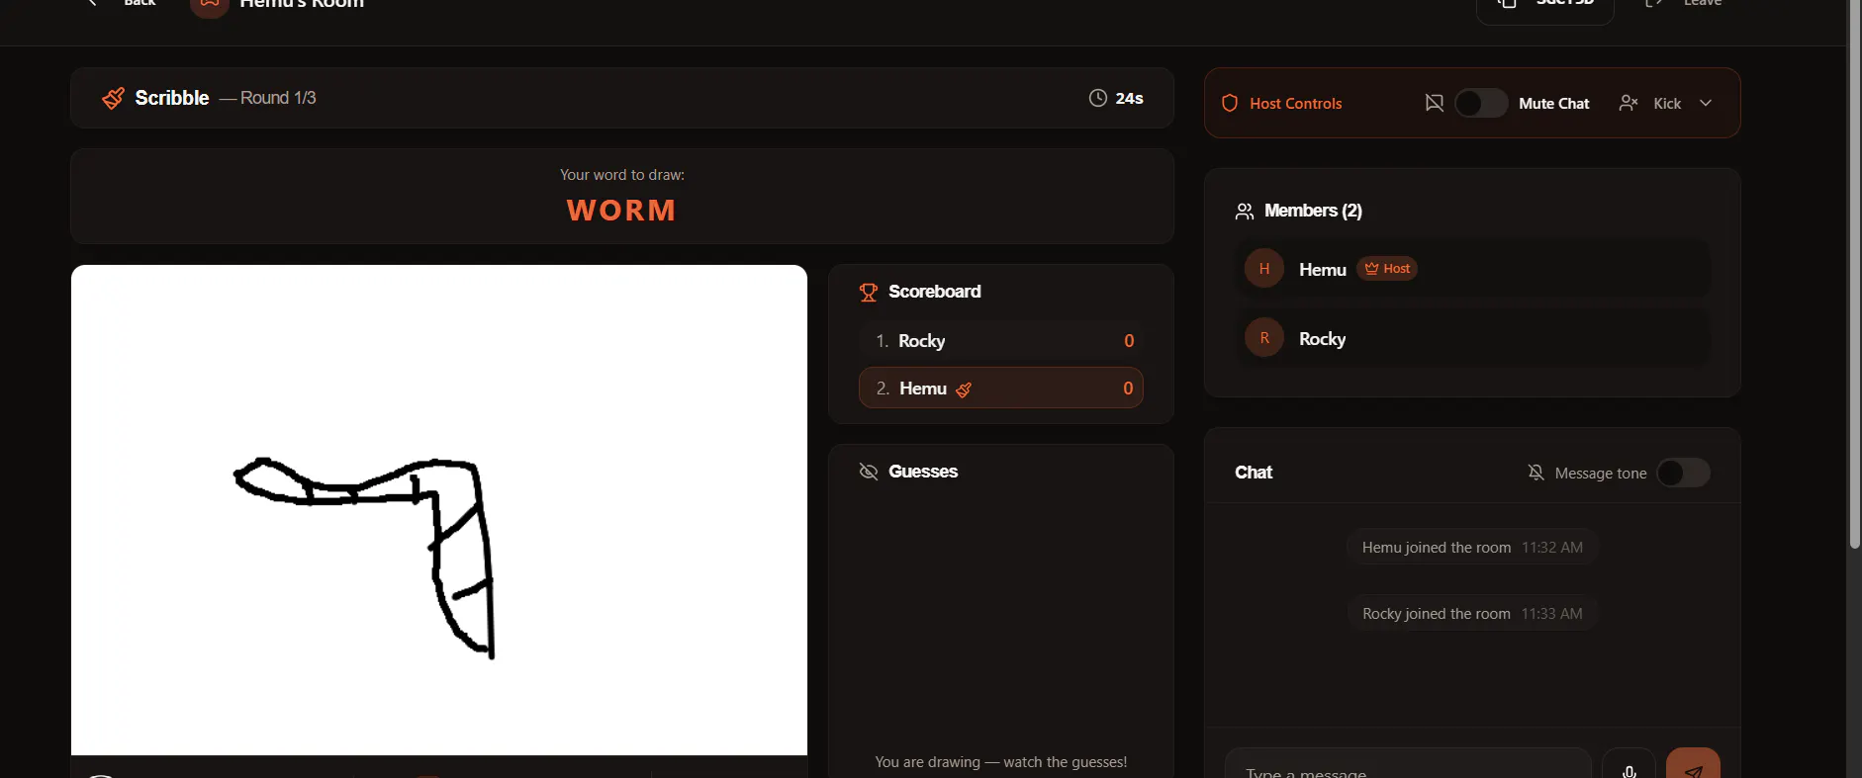Click the Members people icon
Image resolution: width=1862 pixels, height=778 pixels.
coord(1245,211)
